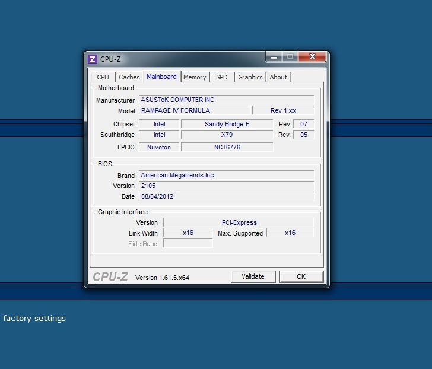Click the Manufacturer field ASUSTeK COMPUTER INC.
The height and width of the screenshot is (369, 432).
pos(226,100)
